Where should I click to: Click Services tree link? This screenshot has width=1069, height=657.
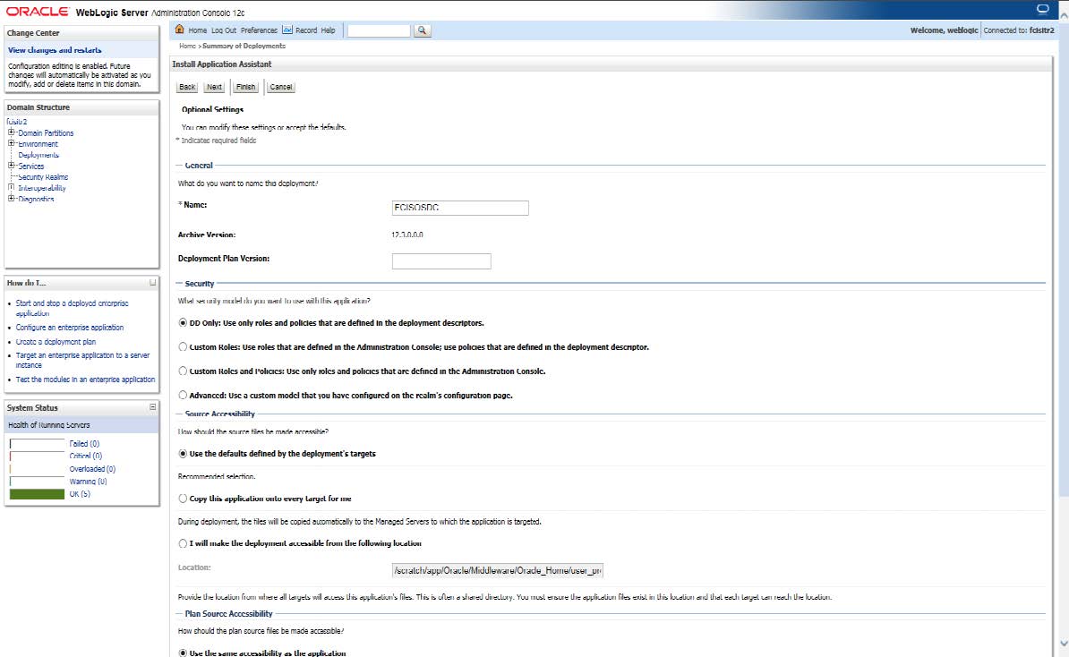tap(31, 166)
